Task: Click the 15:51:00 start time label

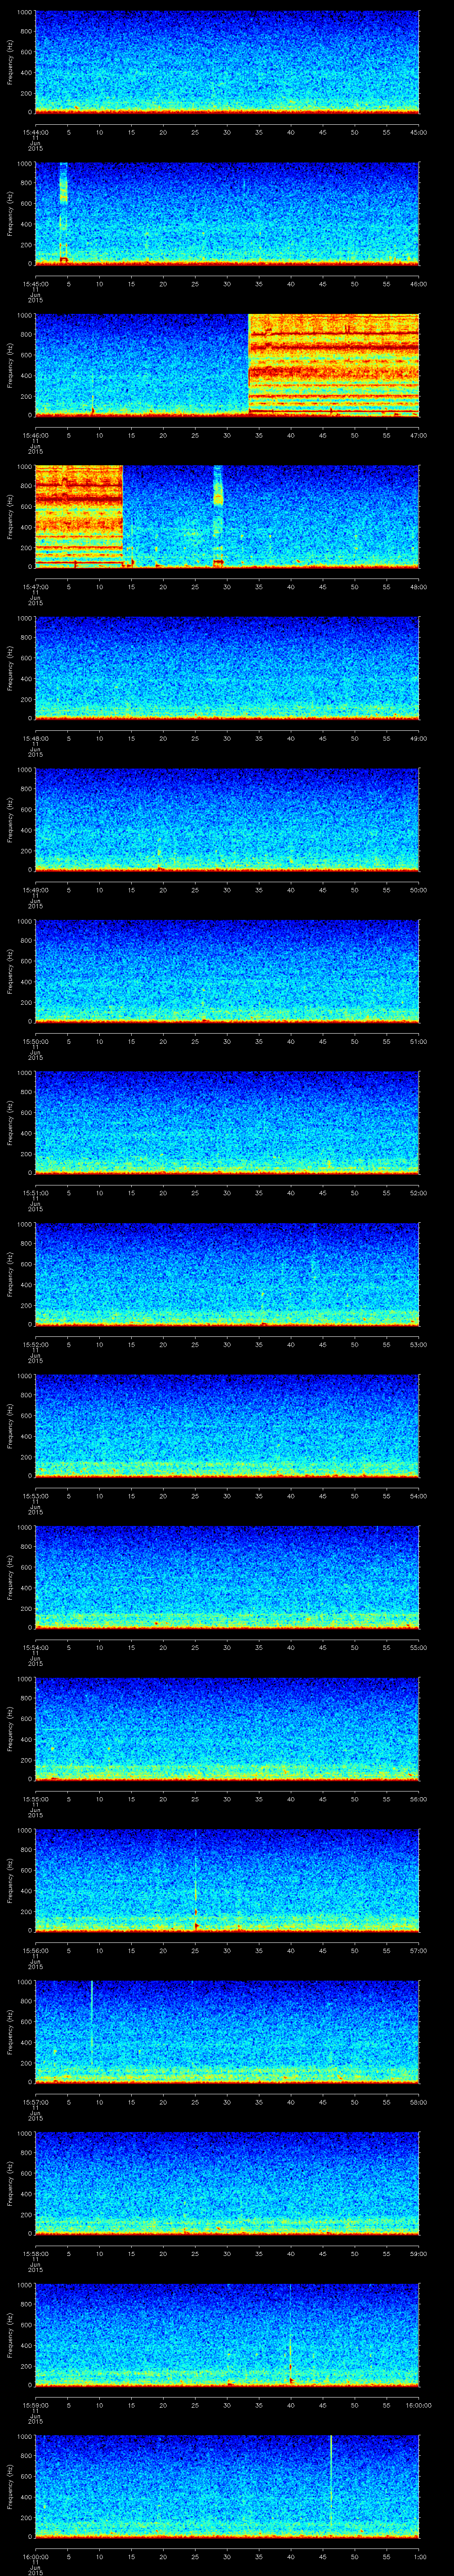Action: pos(35,1193)
